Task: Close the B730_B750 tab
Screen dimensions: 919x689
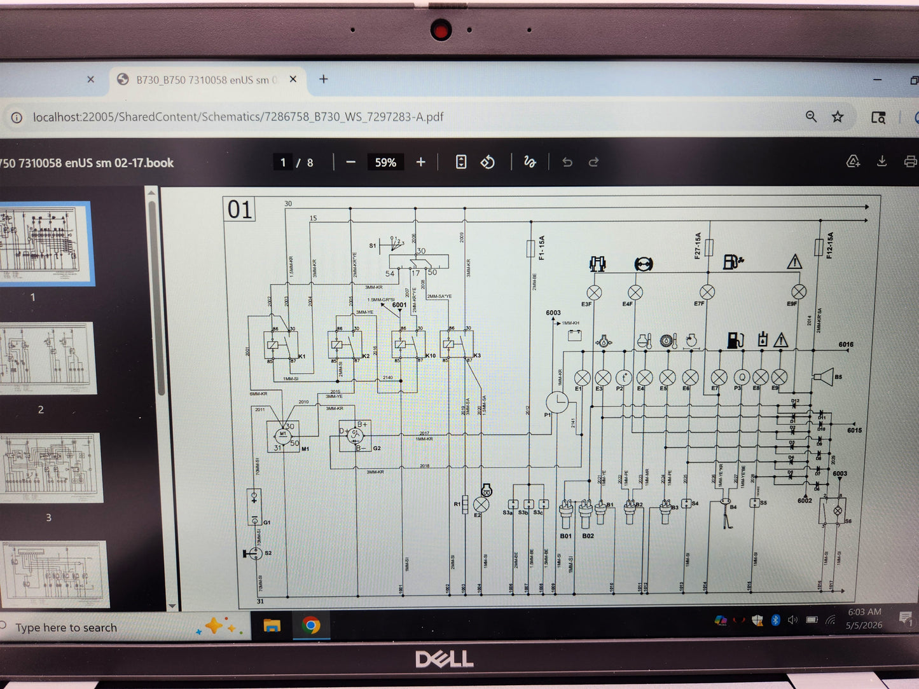Action: [293, 79]
